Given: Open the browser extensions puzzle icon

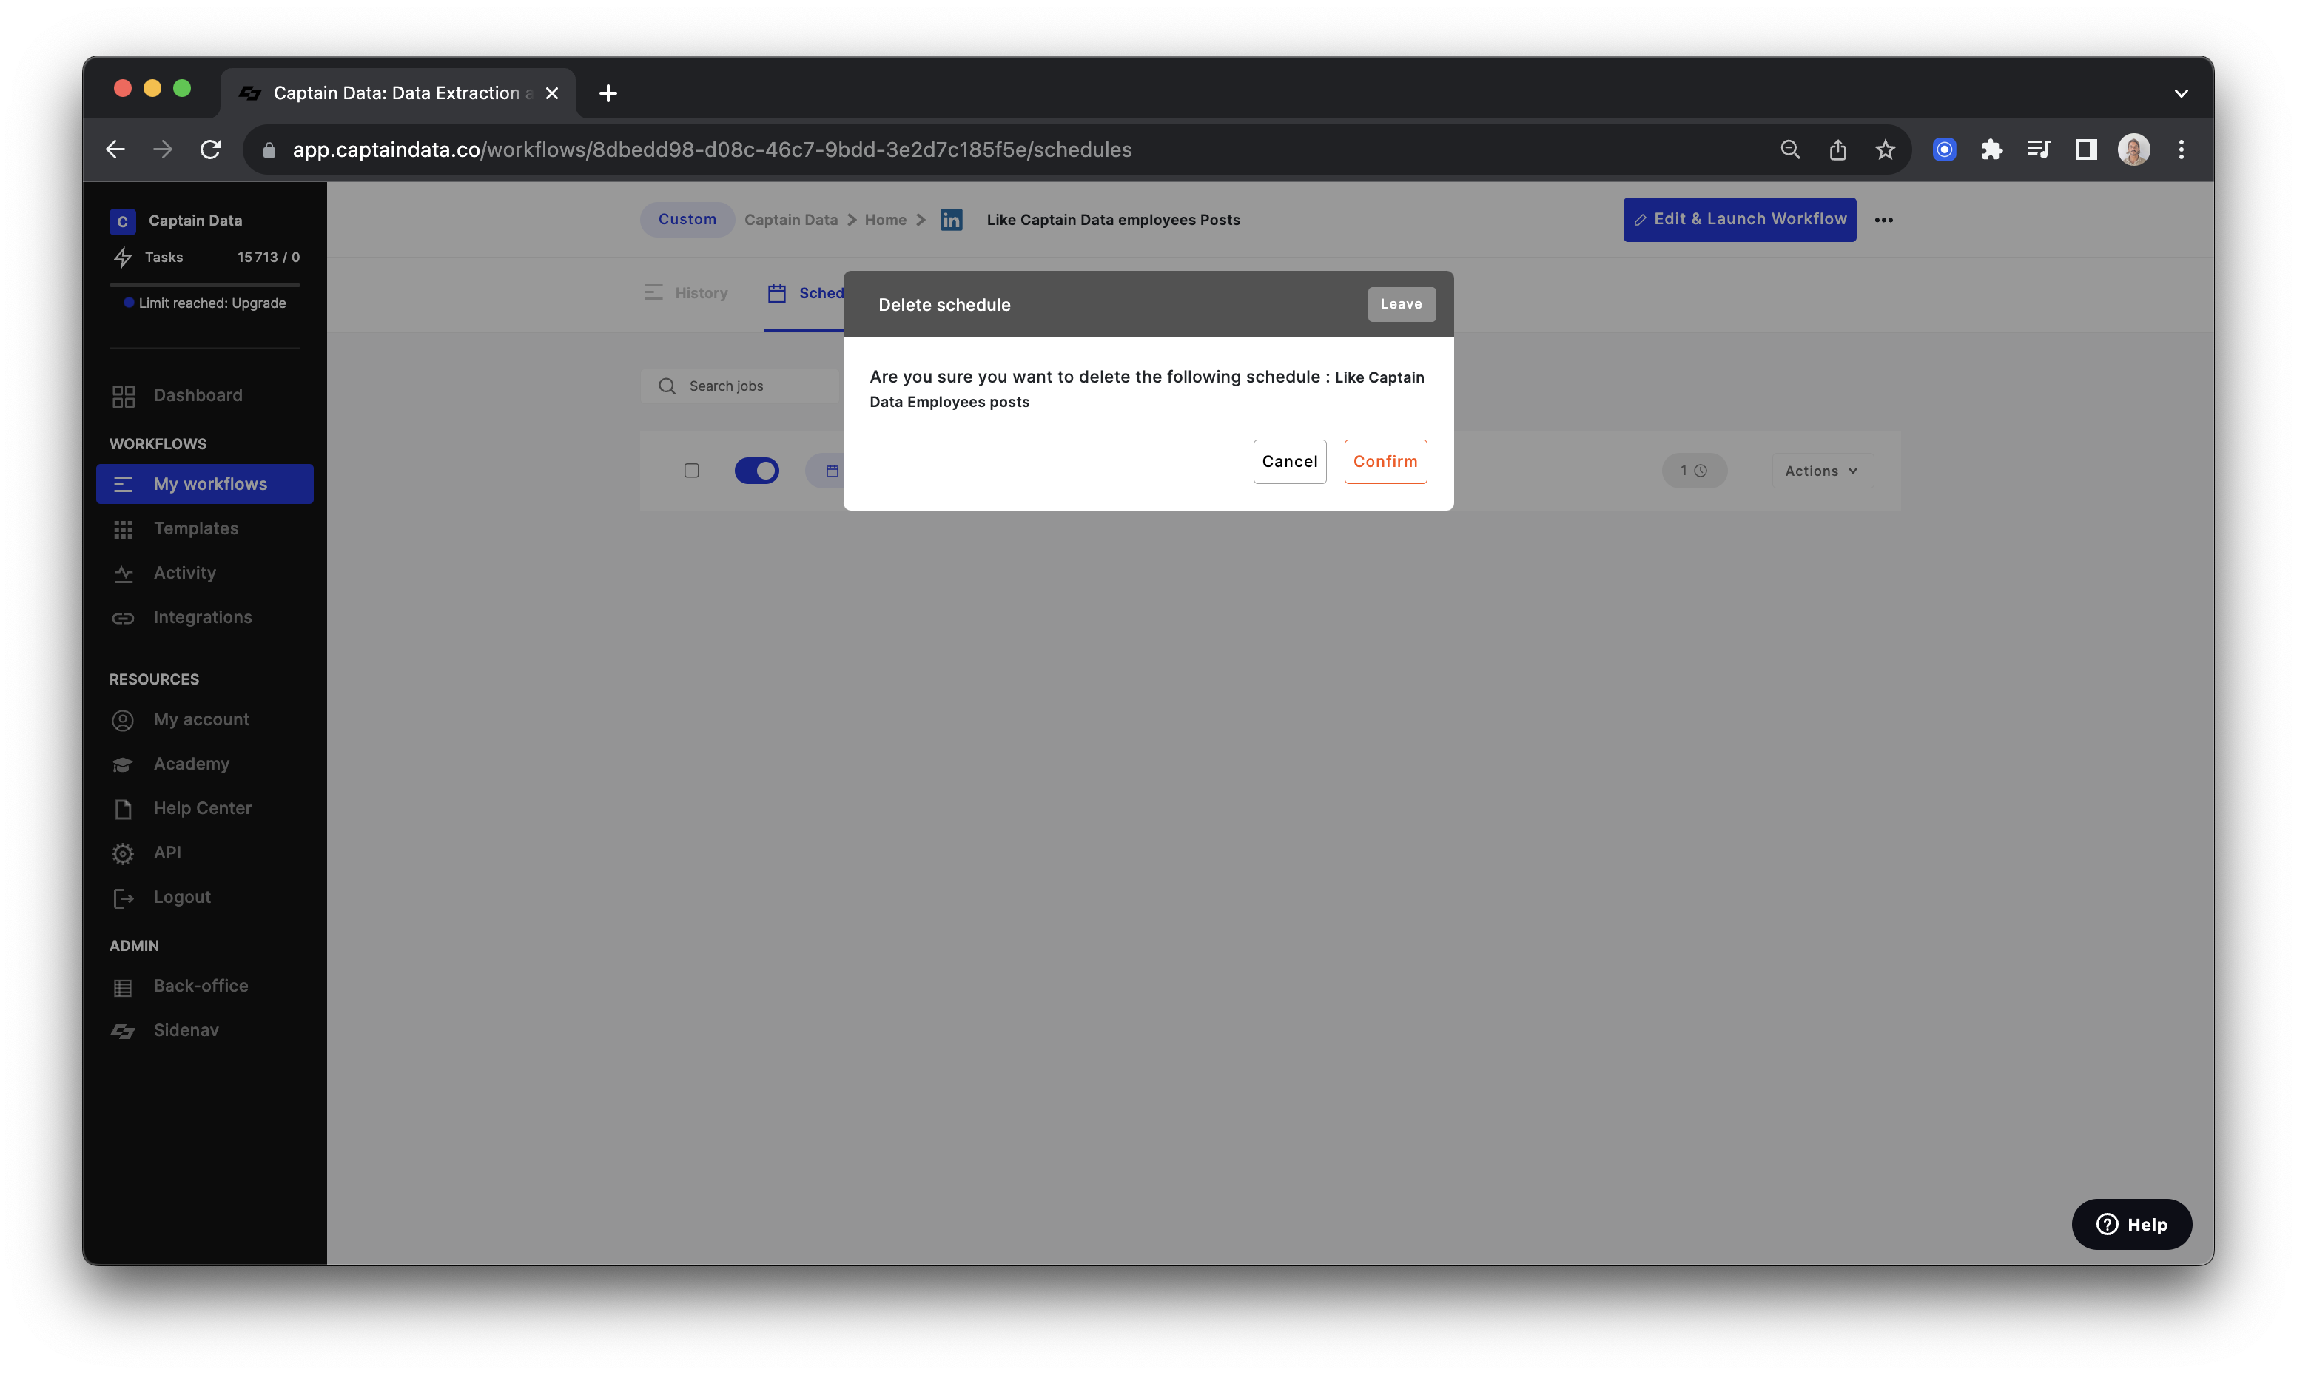Looking at the screenshot, I should pyautogui.click(x=1991, y=149).
